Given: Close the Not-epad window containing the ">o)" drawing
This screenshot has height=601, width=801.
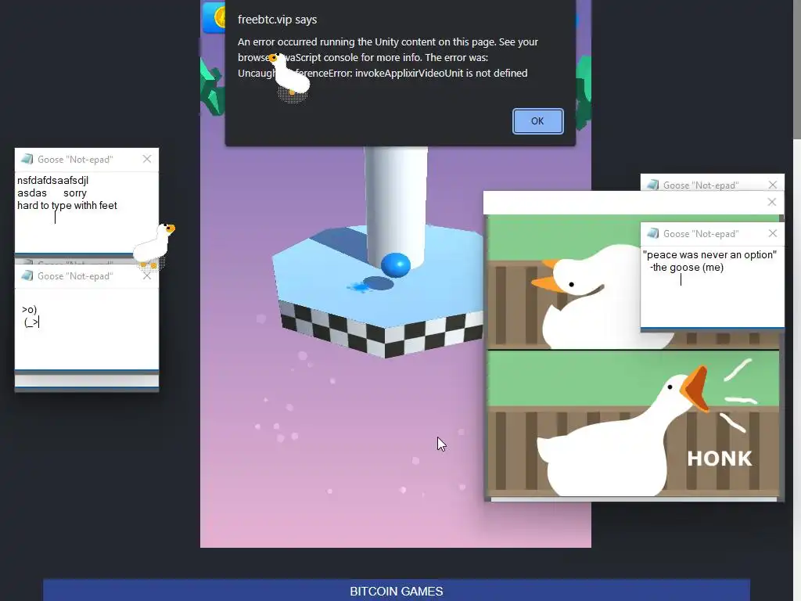Looking at the screenshot, I should click(147, 276).
